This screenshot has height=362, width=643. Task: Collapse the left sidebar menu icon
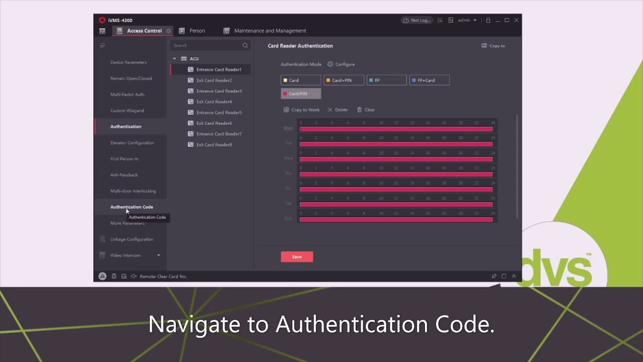(102, 45)
